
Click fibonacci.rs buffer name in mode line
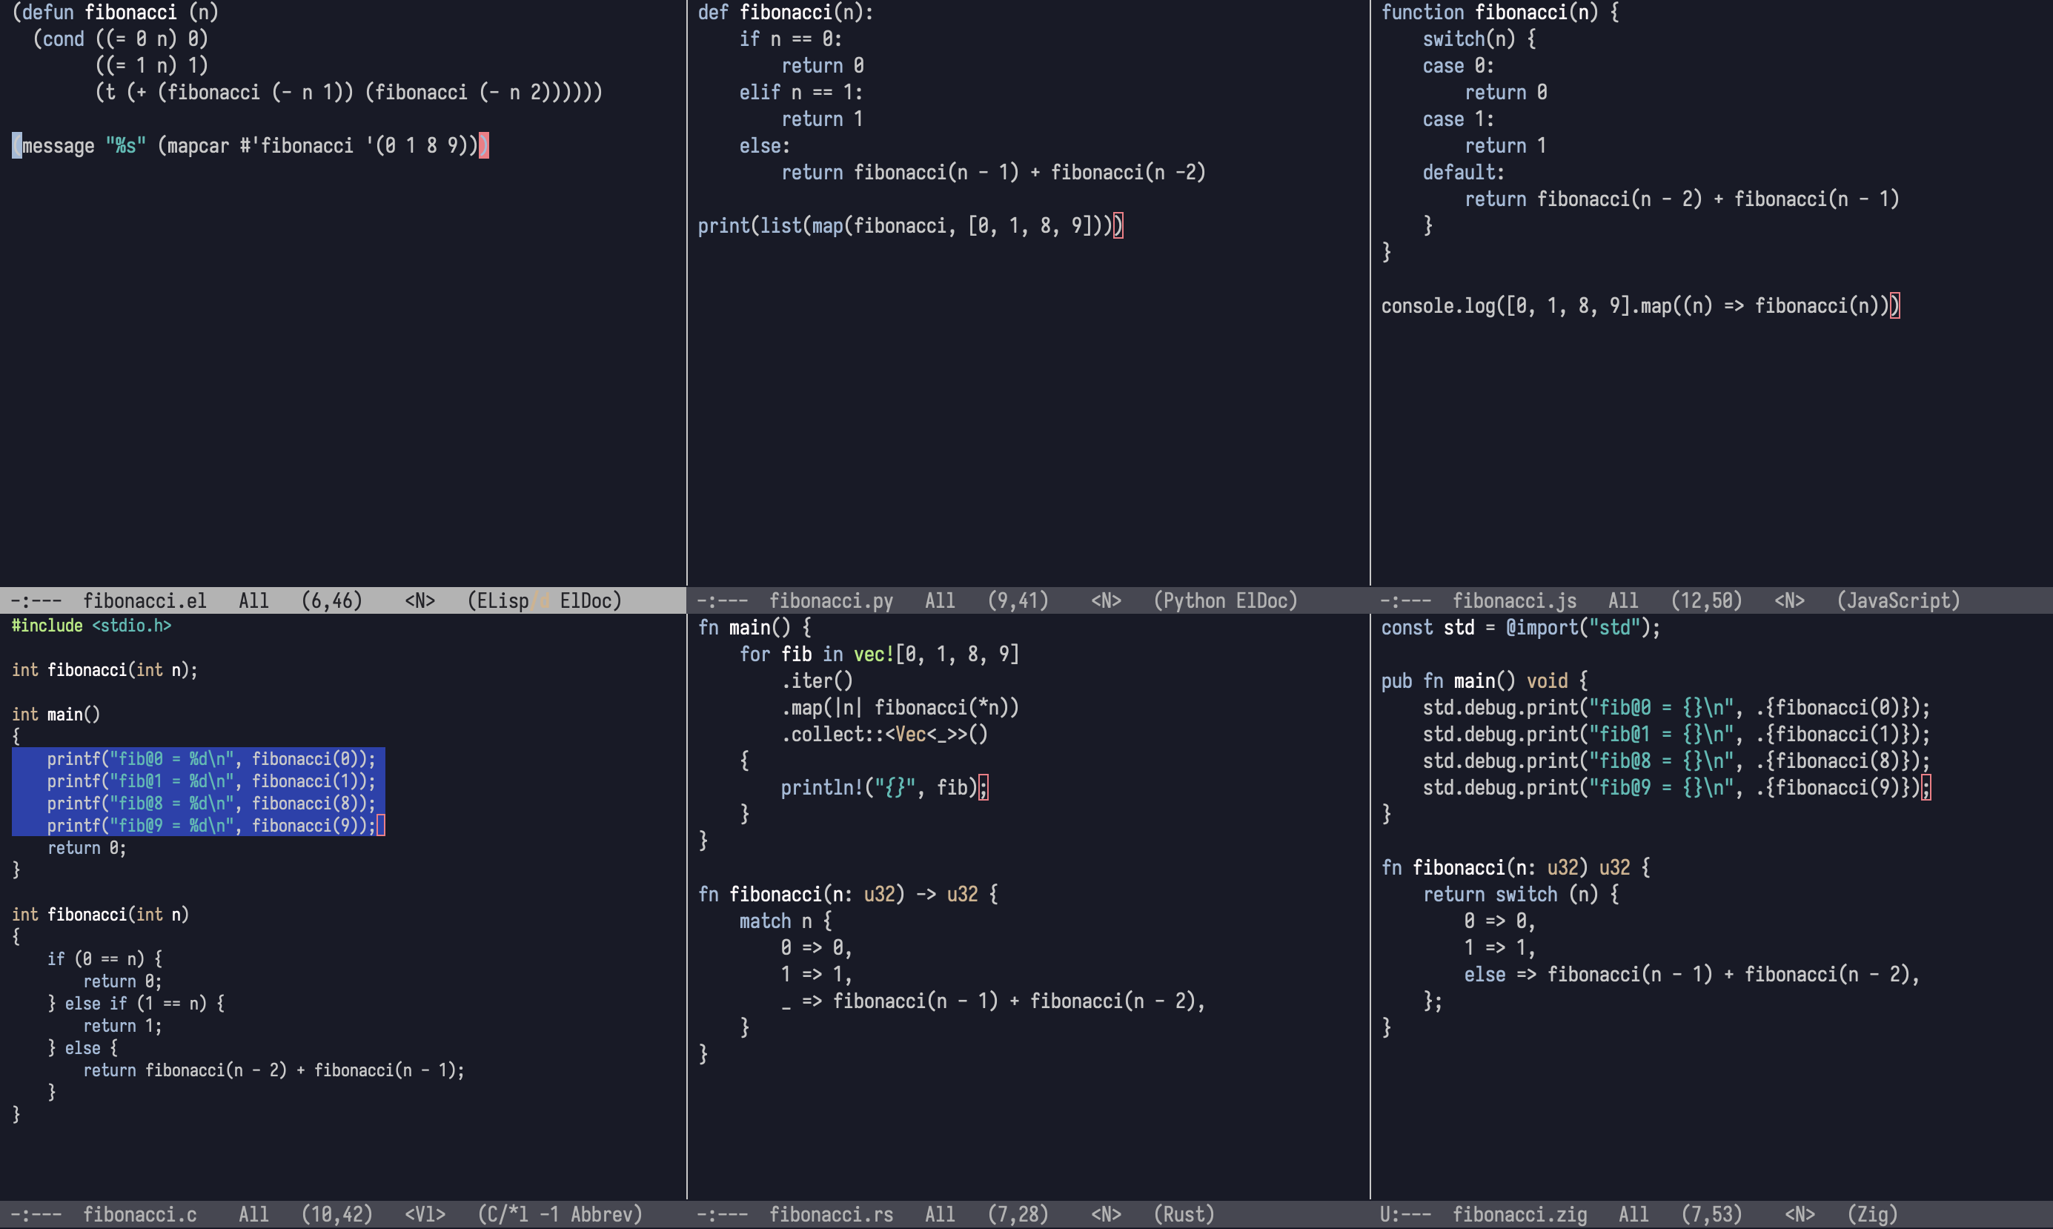point(831,1214)
